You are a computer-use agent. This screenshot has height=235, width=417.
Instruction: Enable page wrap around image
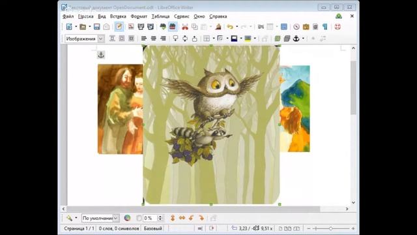click(x=122, y=39)
